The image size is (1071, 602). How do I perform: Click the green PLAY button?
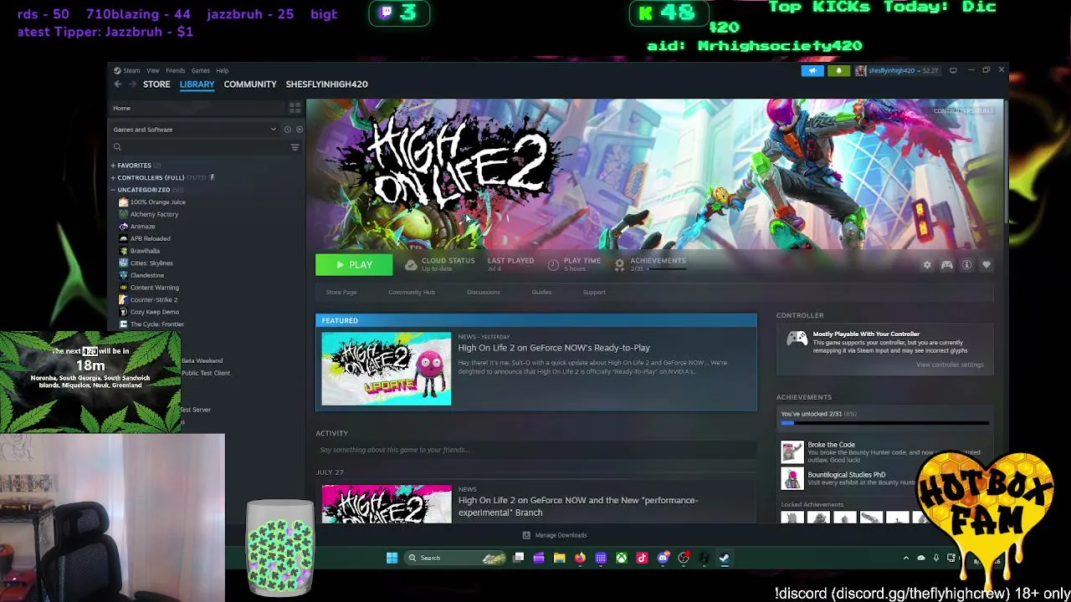(x=354, y=265)
